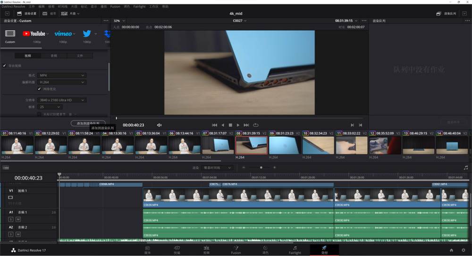Open render settings three-dot menu
The image size is (472, 256).
[106, 21]
